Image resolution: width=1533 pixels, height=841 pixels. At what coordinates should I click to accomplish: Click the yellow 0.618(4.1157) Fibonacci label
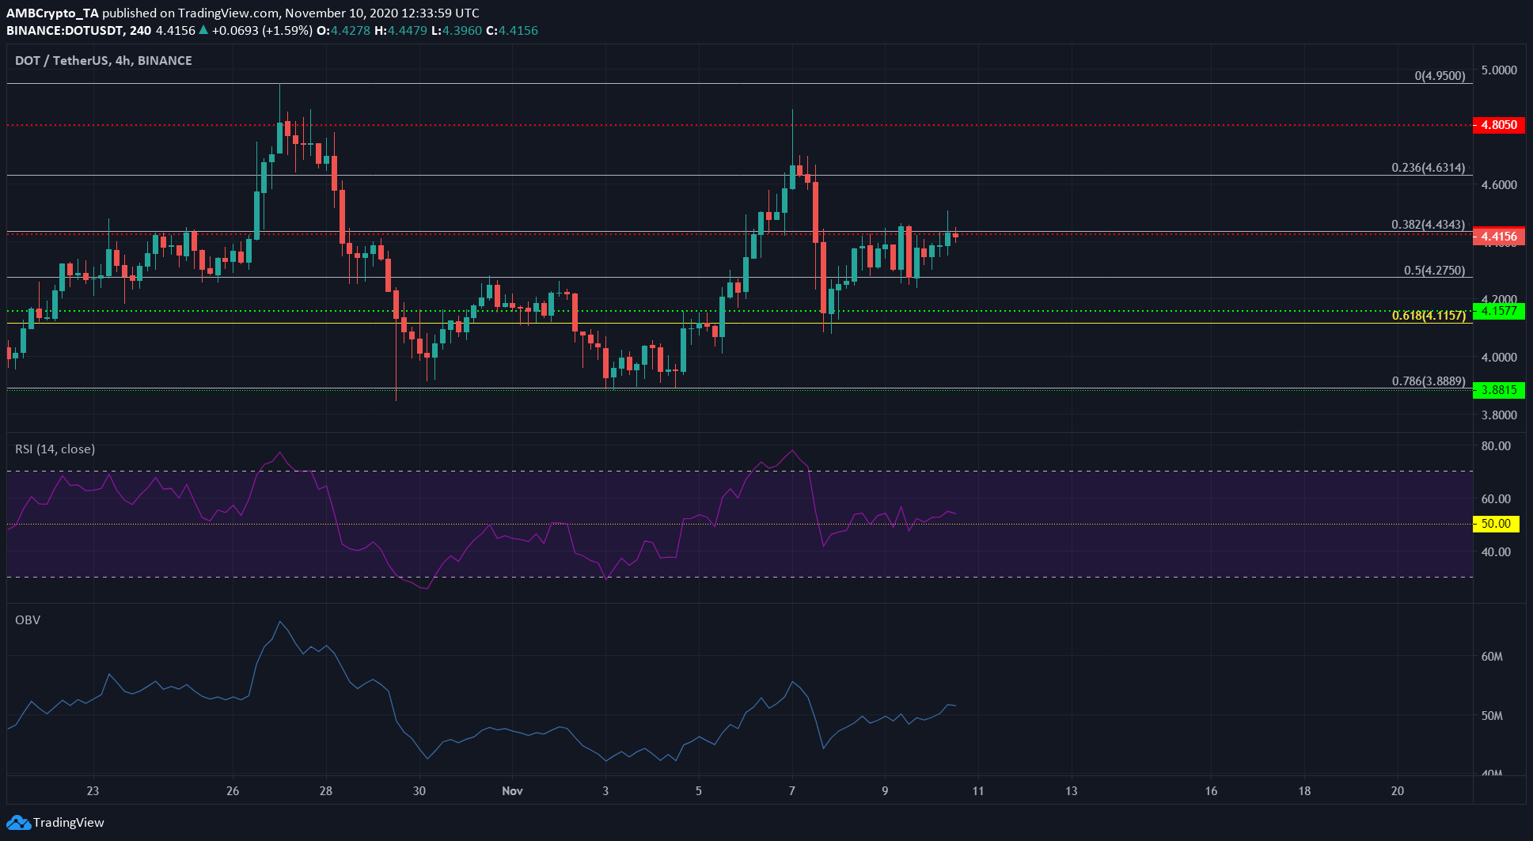(x=1429, y=316)
